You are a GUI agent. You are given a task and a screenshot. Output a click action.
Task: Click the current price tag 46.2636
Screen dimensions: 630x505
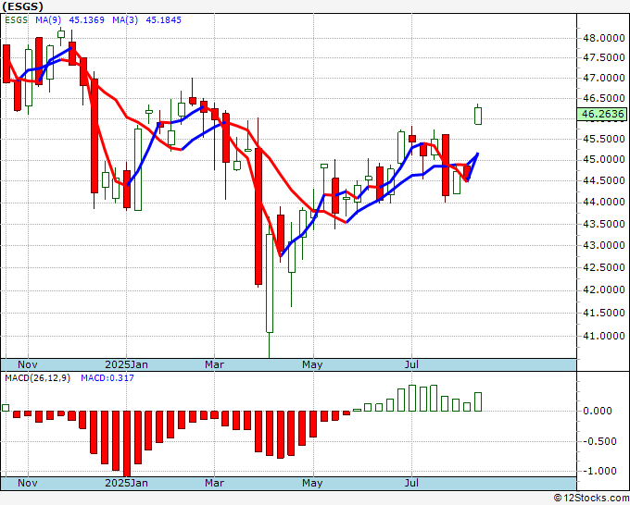tap(601, 114)
